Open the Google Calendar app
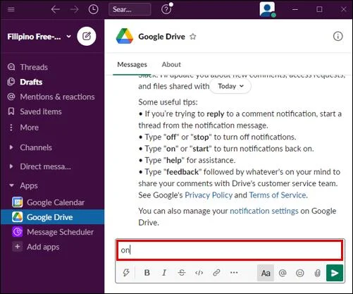This screenshot has width=353, height=294. pyautogui.click(x=53, y=202)
